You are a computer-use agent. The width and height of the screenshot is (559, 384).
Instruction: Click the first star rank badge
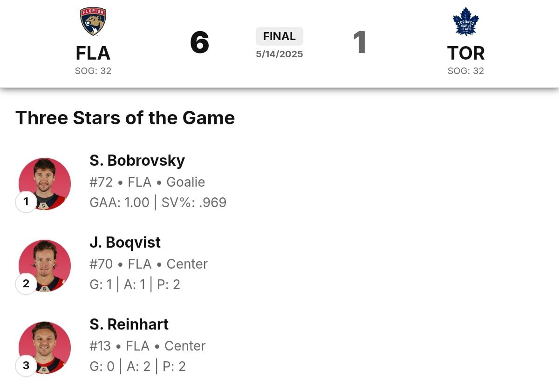point(26,202)
